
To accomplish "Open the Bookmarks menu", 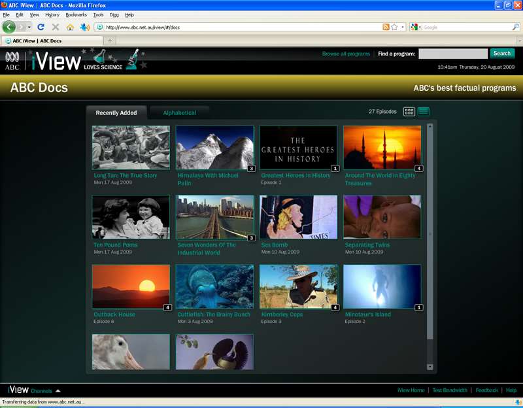I will pos(76,14).
